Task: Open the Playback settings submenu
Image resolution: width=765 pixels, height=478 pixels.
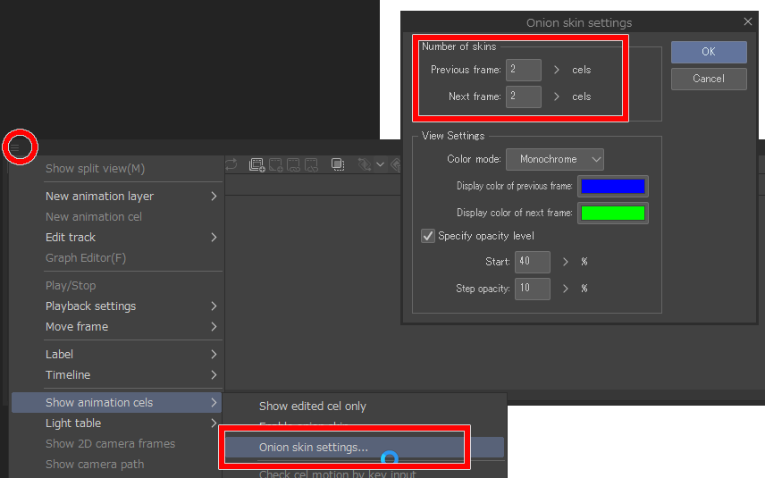Action: point(116,306)
